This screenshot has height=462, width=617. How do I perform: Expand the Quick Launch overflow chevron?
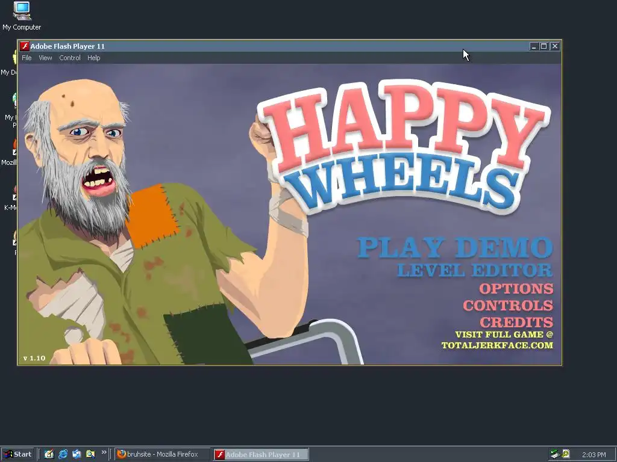(104, 452)
